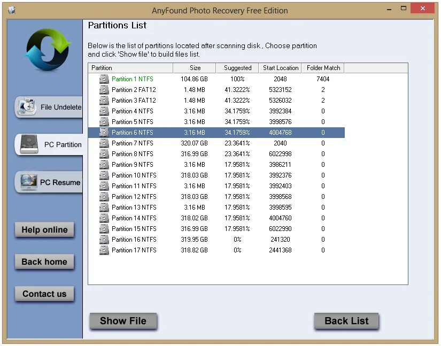Go Back home
Viewport: 441px width, 346px height.
point(44,262)
